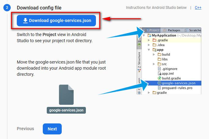209x139 pixels.
Task: Select the libs folder icon
Action: coord(159,59)
